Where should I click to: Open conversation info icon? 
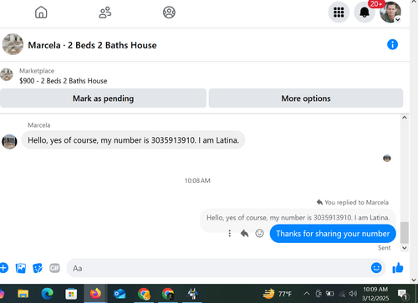pos(392,44)
